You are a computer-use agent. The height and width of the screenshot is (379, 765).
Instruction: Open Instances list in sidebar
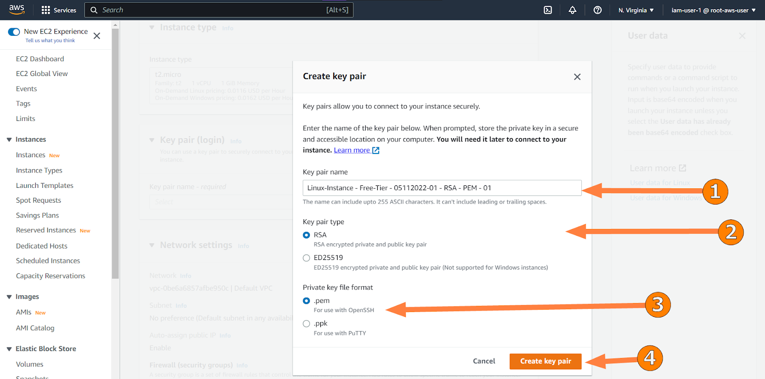point(31,155)
